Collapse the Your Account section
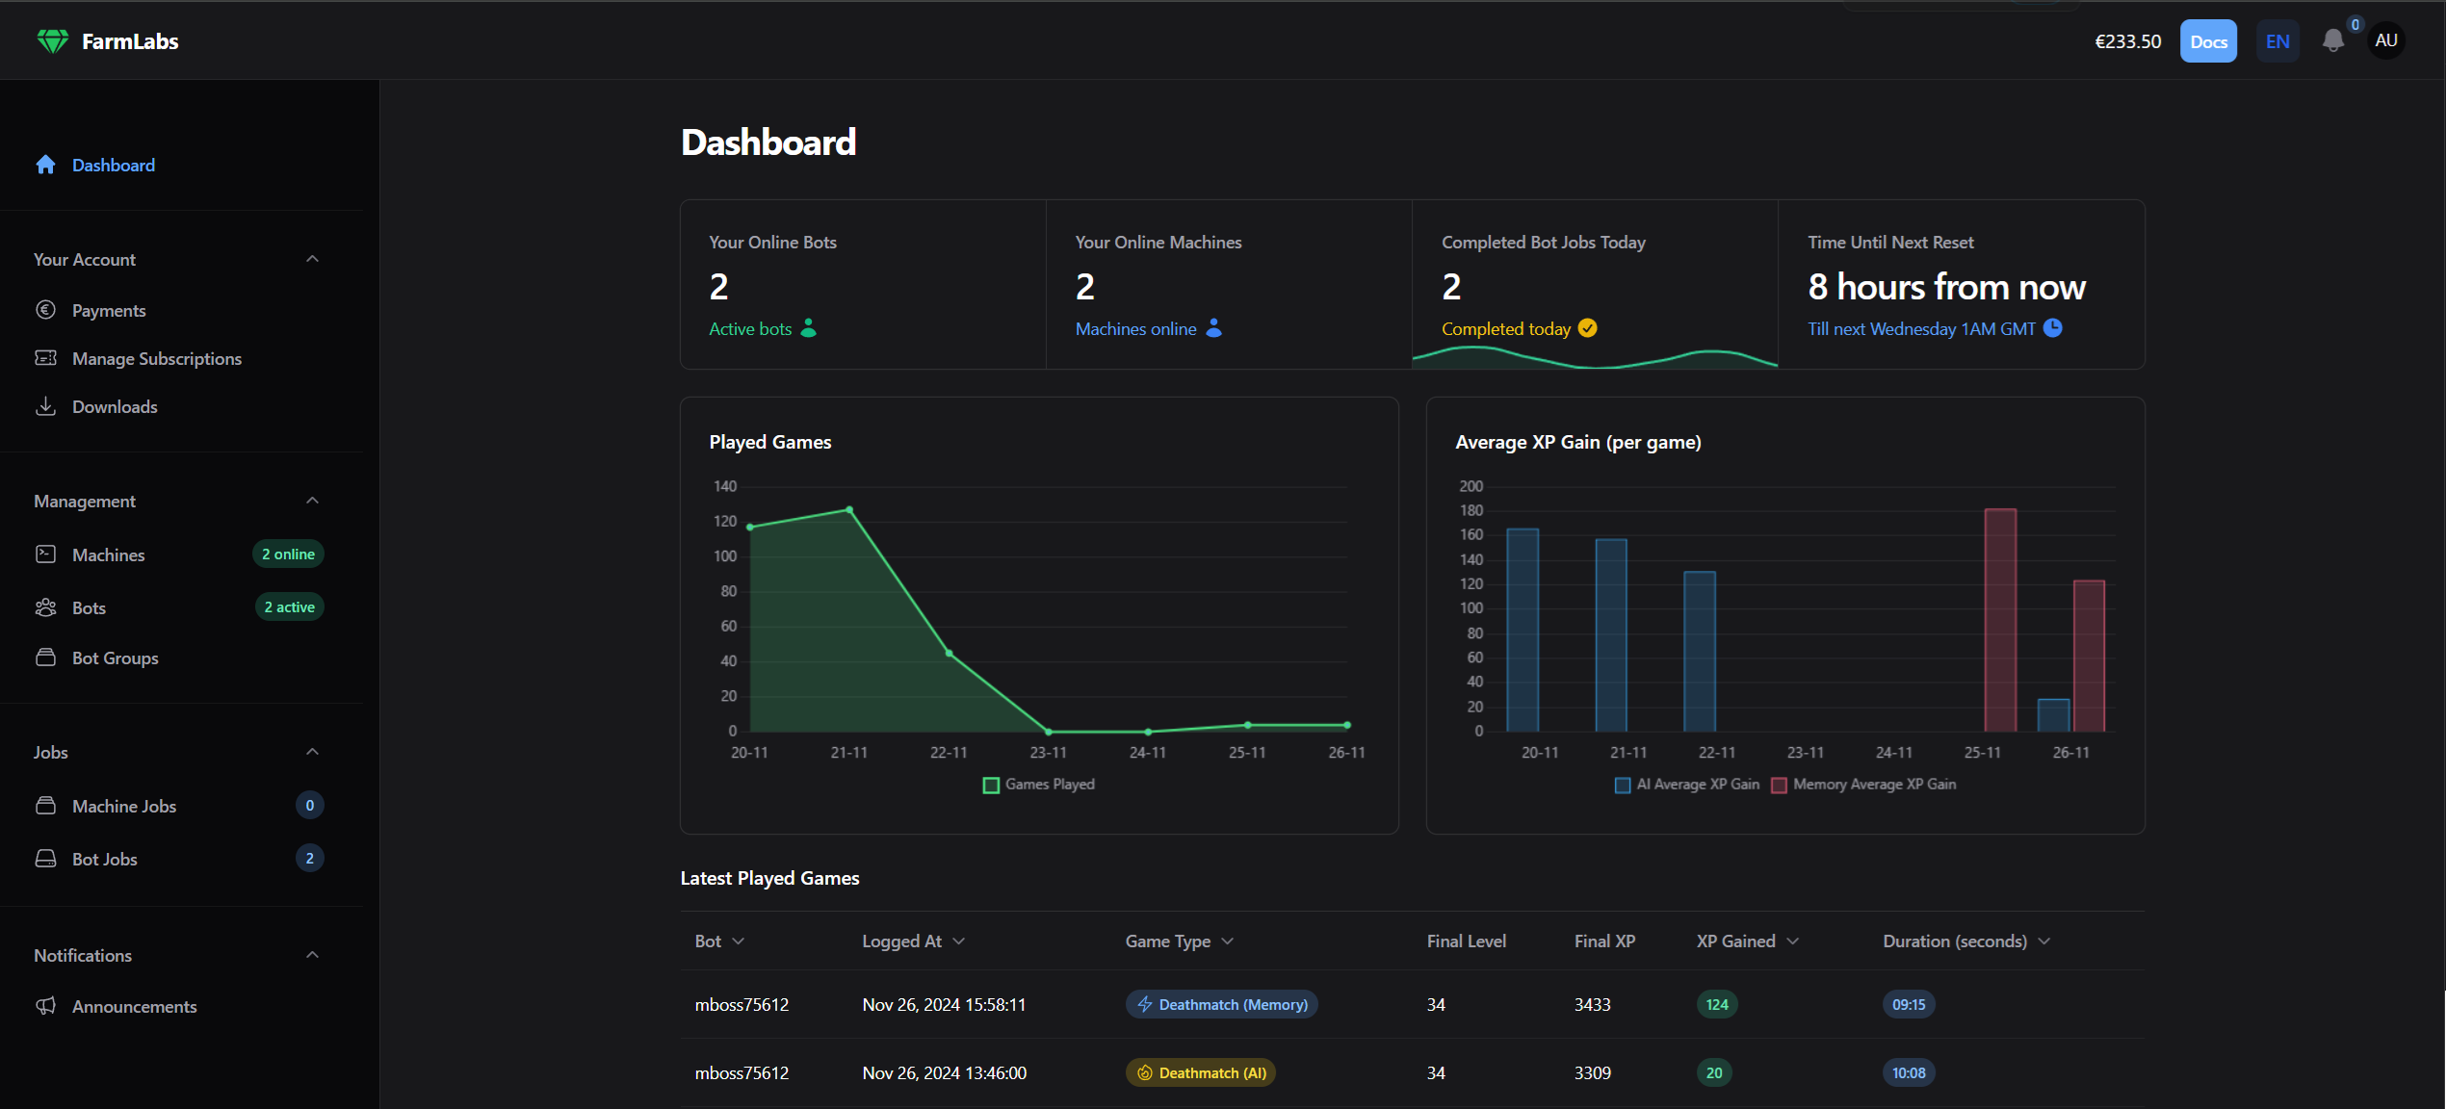 pyautogui.click(x=312, y=259)
